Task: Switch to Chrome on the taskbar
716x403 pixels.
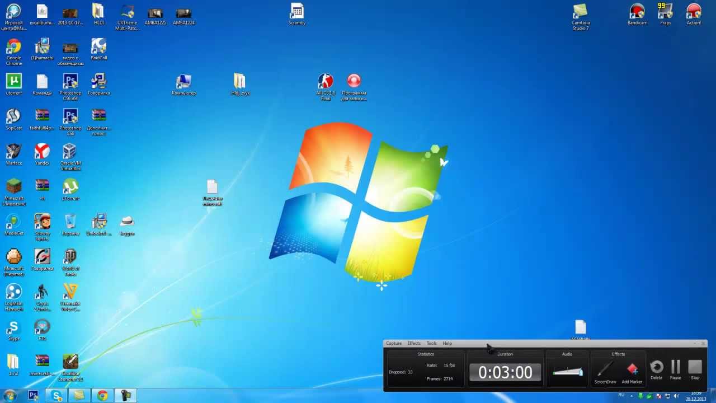Action: (102, 396)
